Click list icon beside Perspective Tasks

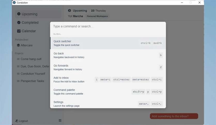pyautogui.click(x=18, y=81)
